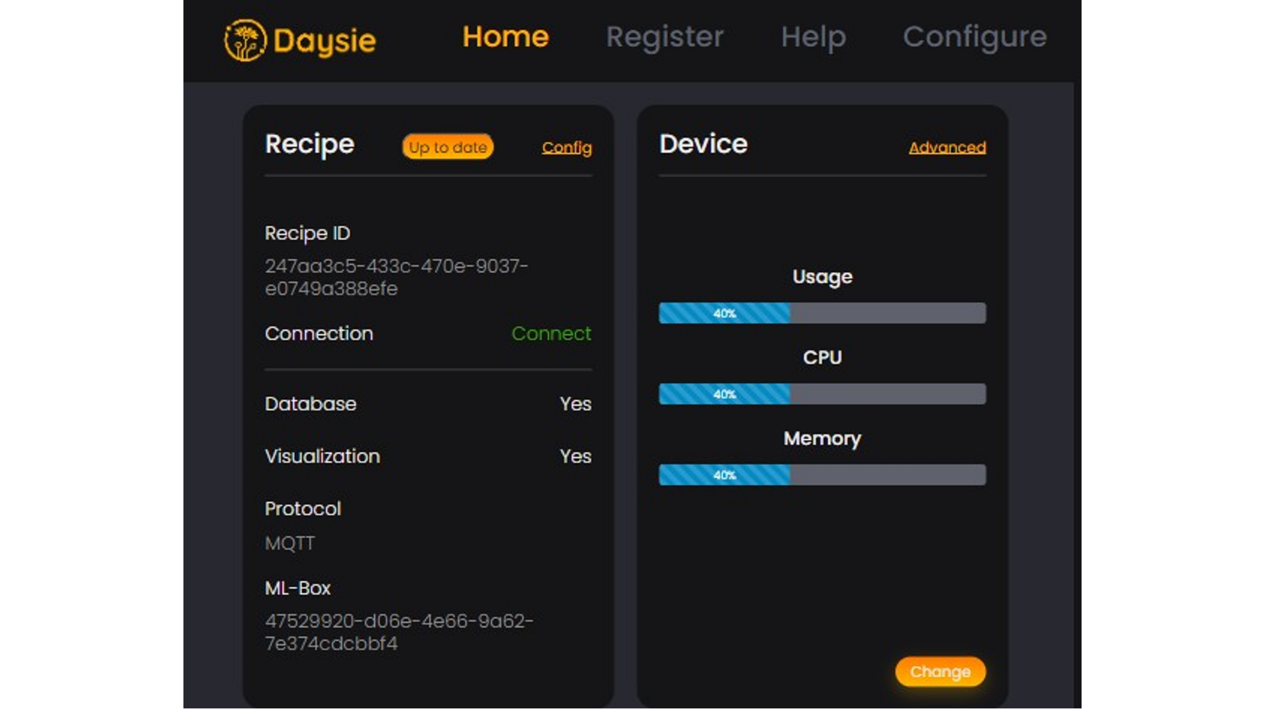The image size is (1265, 711).
Task: Click the Recipe ID label
Action: click(307, 234)
